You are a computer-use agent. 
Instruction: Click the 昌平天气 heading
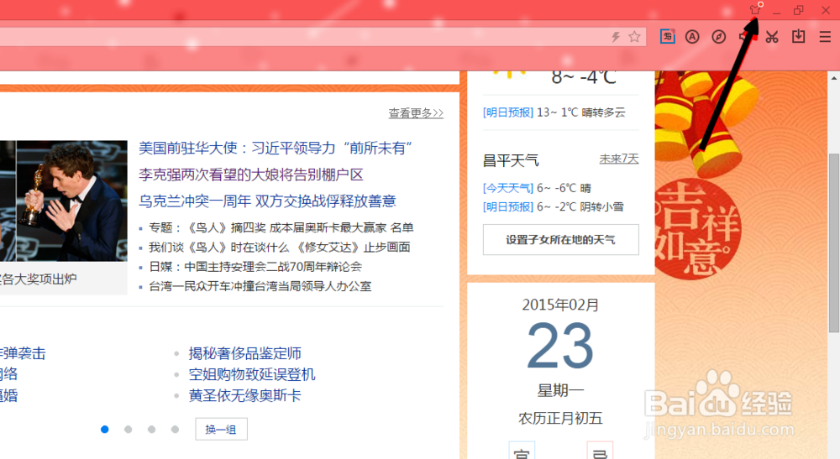pos(511,160)
